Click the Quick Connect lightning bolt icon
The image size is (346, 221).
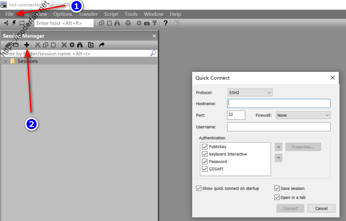click(x=14, y=23)
